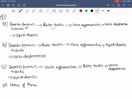Select the Eraser tool
Viewport: 132px width, 99px height.
pyautogui.click(x=27, y=11)
